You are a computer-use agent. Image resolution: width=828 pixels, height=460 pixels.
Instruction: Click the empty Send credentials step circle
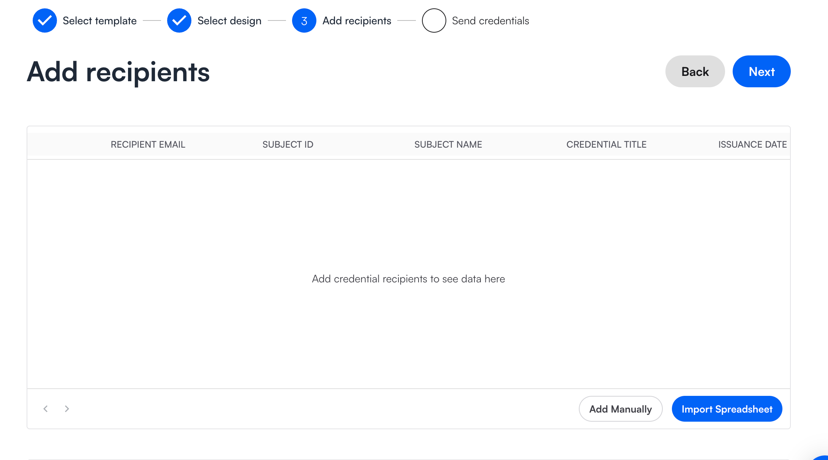[x=434, y=20]
